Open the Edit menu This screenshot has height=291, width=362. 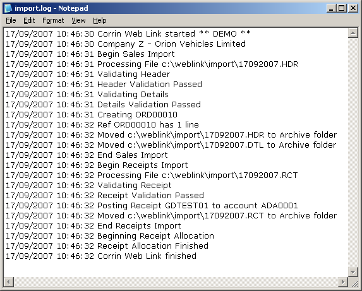pos(29,21)
